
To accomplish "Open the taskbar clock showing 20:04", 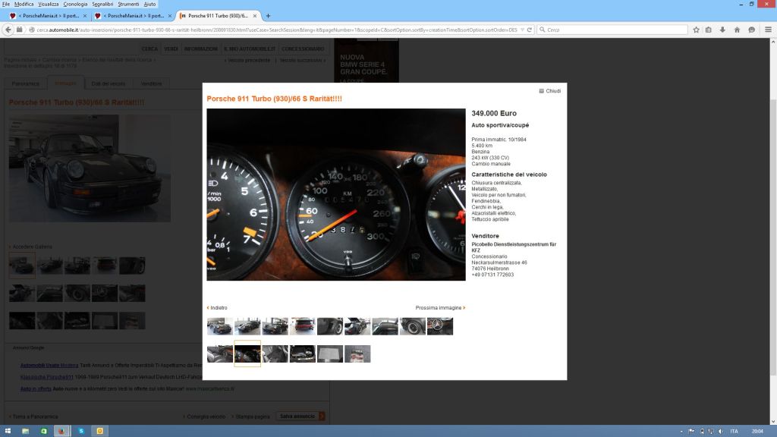I will (757, 431).
